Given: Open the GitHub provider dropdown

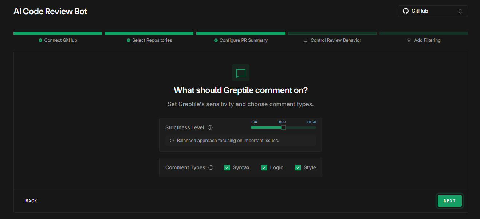Looking at the screenshot, I should (x=433, y=11).
